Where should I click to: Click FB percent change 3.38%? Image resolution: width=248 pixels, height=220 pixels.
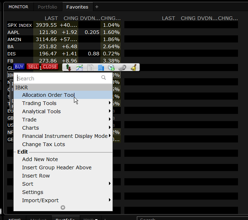coord(111,61)
